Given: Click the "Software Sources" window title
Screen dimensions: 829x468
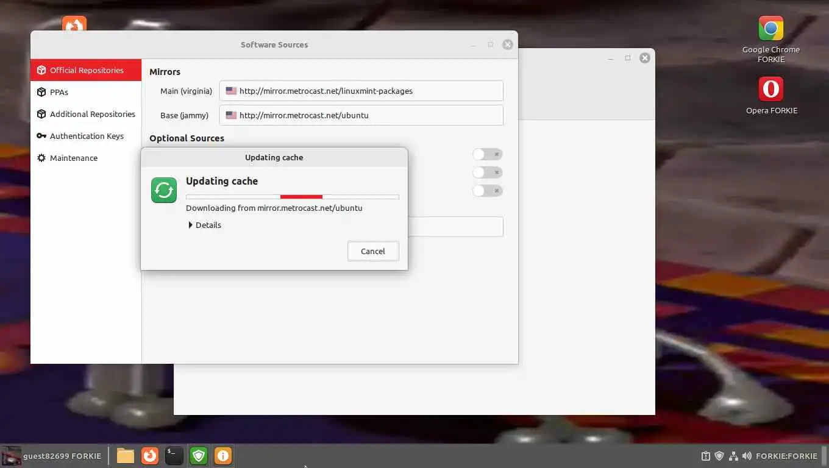Looking at the screenshot, I should pos(274,44).
